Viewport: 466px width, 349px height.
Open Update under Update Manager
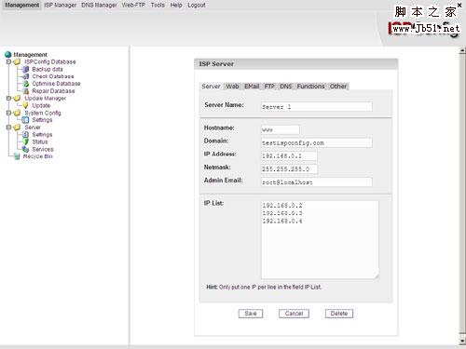[41, 105]
